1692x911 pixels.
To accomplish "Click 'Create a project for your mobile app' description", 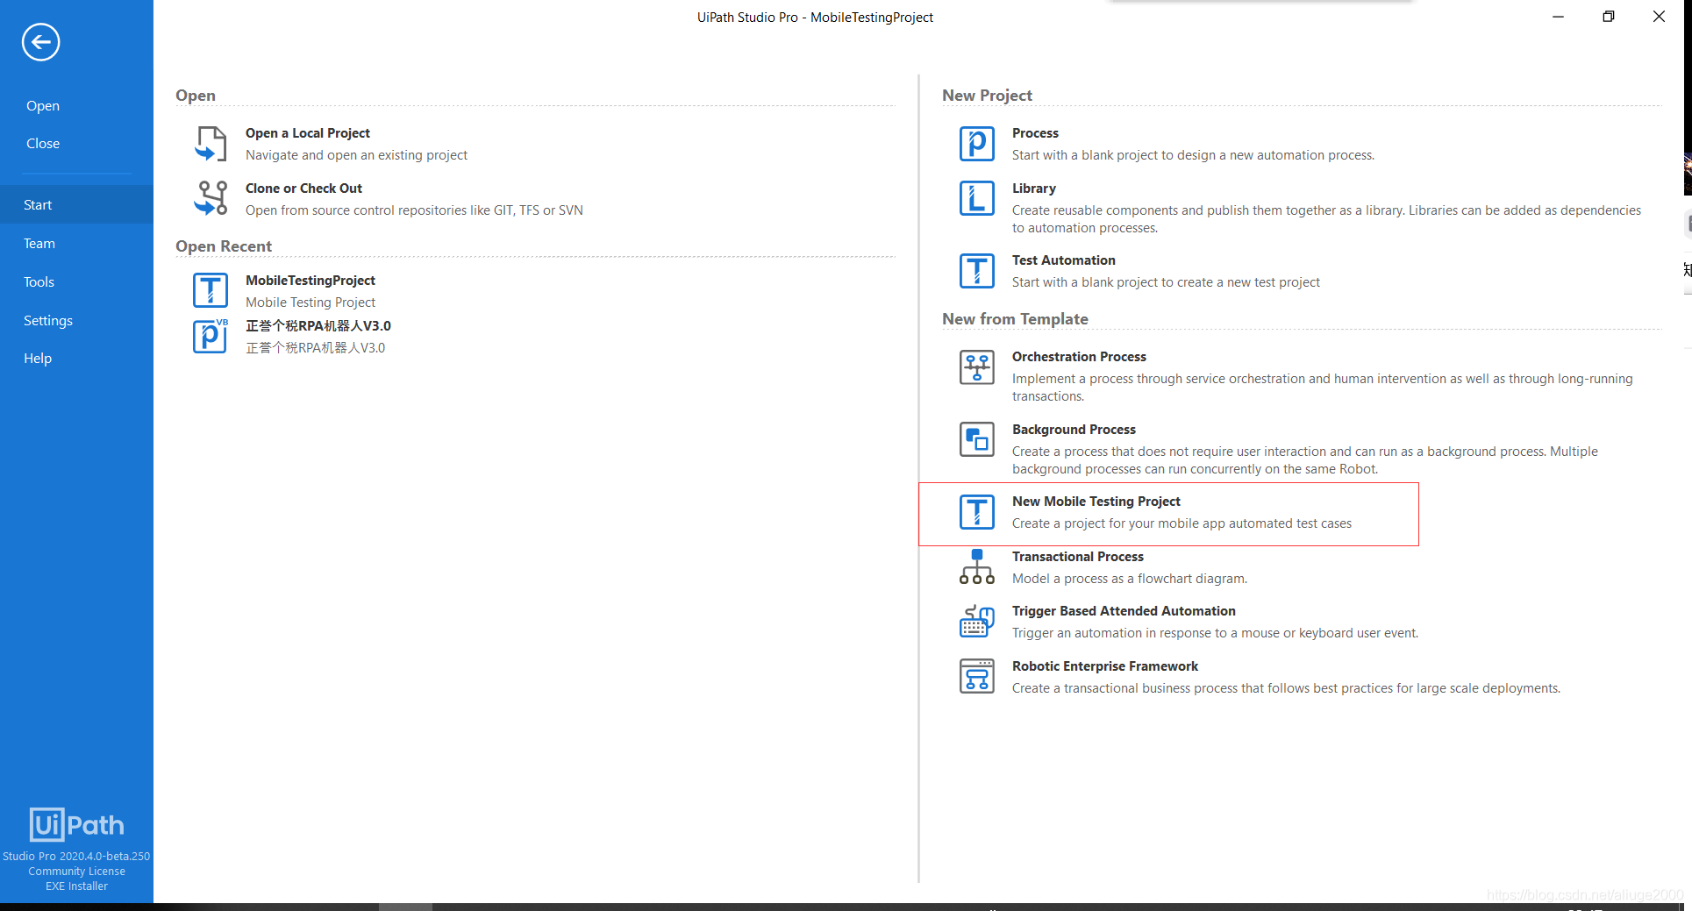I will [1182, 523].
